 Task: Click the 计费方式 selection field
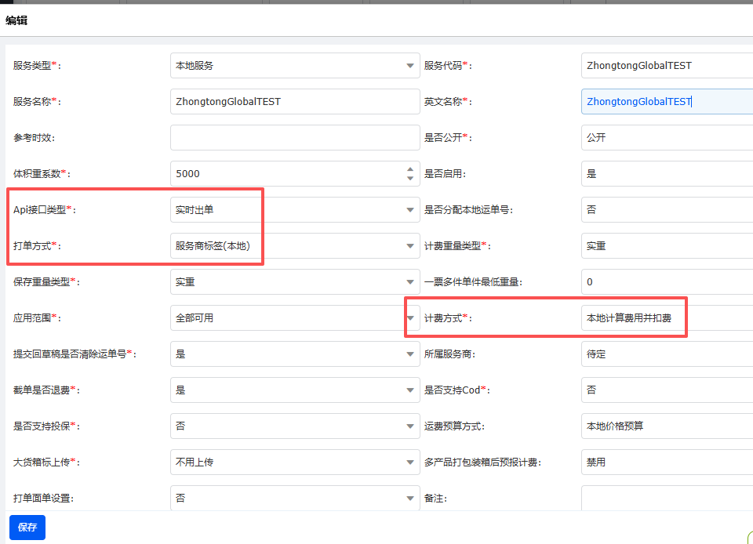667,318
